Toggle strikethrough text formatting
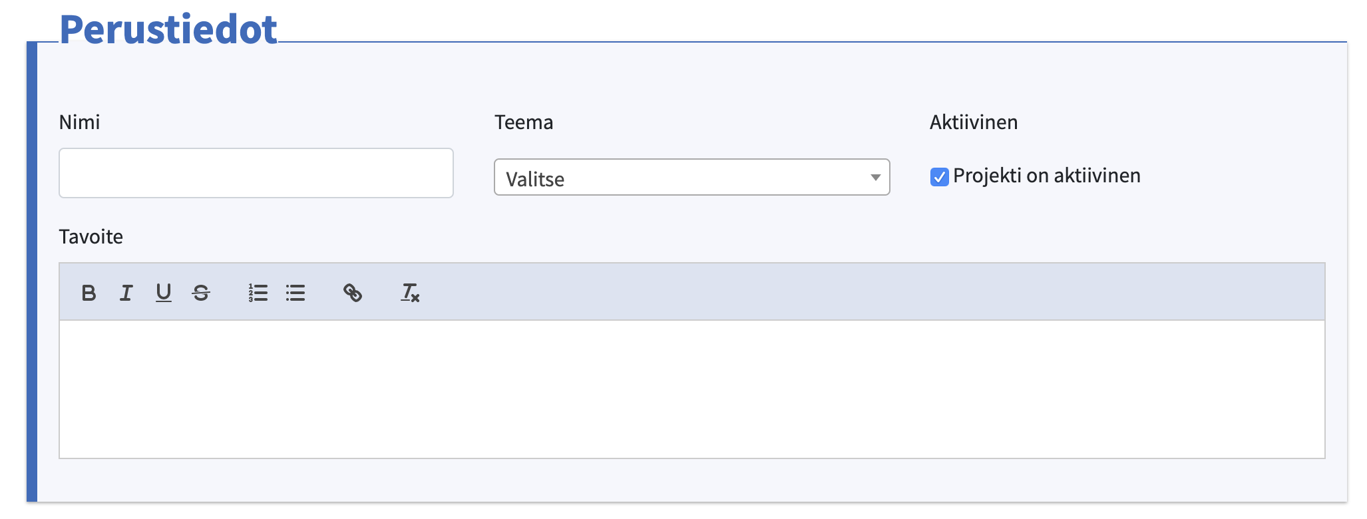 tap(201, 293)
